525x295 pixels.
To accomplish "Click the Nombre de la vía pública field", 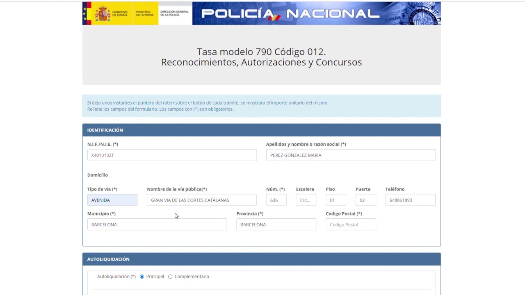I will 202,200.
